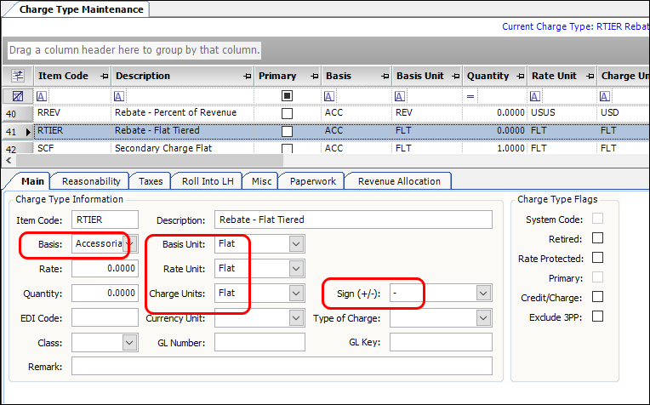The width and height of the screenshot is (650, 405).
Task: Toggle the Retired checkbox
Action: click(x=597, y=238)
